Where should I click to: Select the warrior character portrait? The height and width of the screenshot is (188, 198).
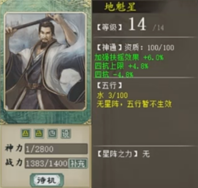[x=45, y=61]
